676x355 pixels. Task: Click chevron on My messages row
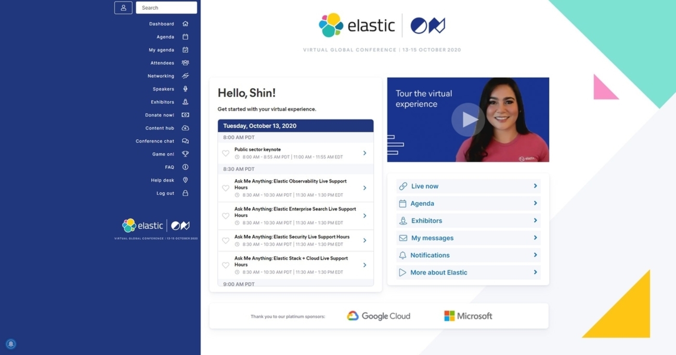535,238
